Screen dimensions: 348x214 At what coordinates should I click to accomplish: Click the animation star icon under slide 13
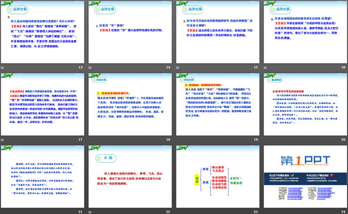[x=2, y=68]
